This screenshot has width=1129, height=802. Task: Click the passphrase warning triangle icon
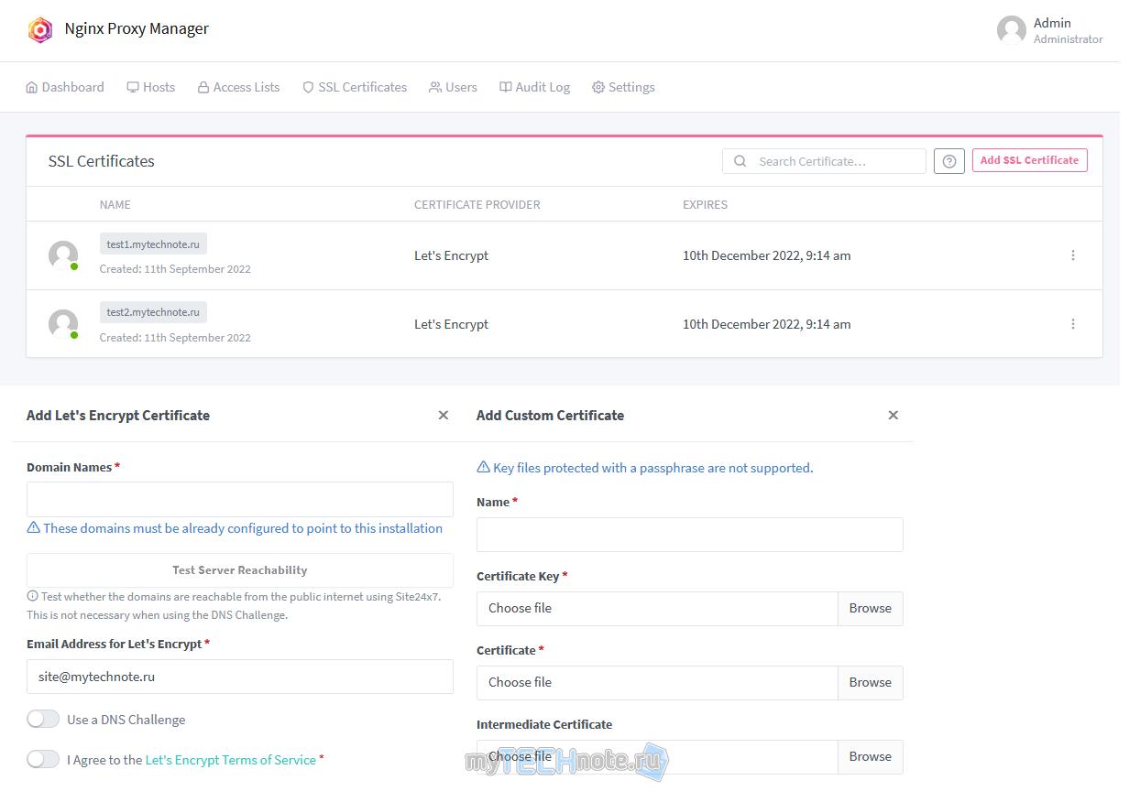483,468
